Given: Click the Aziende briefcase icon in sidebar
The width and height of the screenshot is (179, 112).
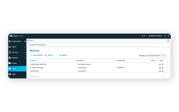Looking at the screenshot, I should click(10, 69).
